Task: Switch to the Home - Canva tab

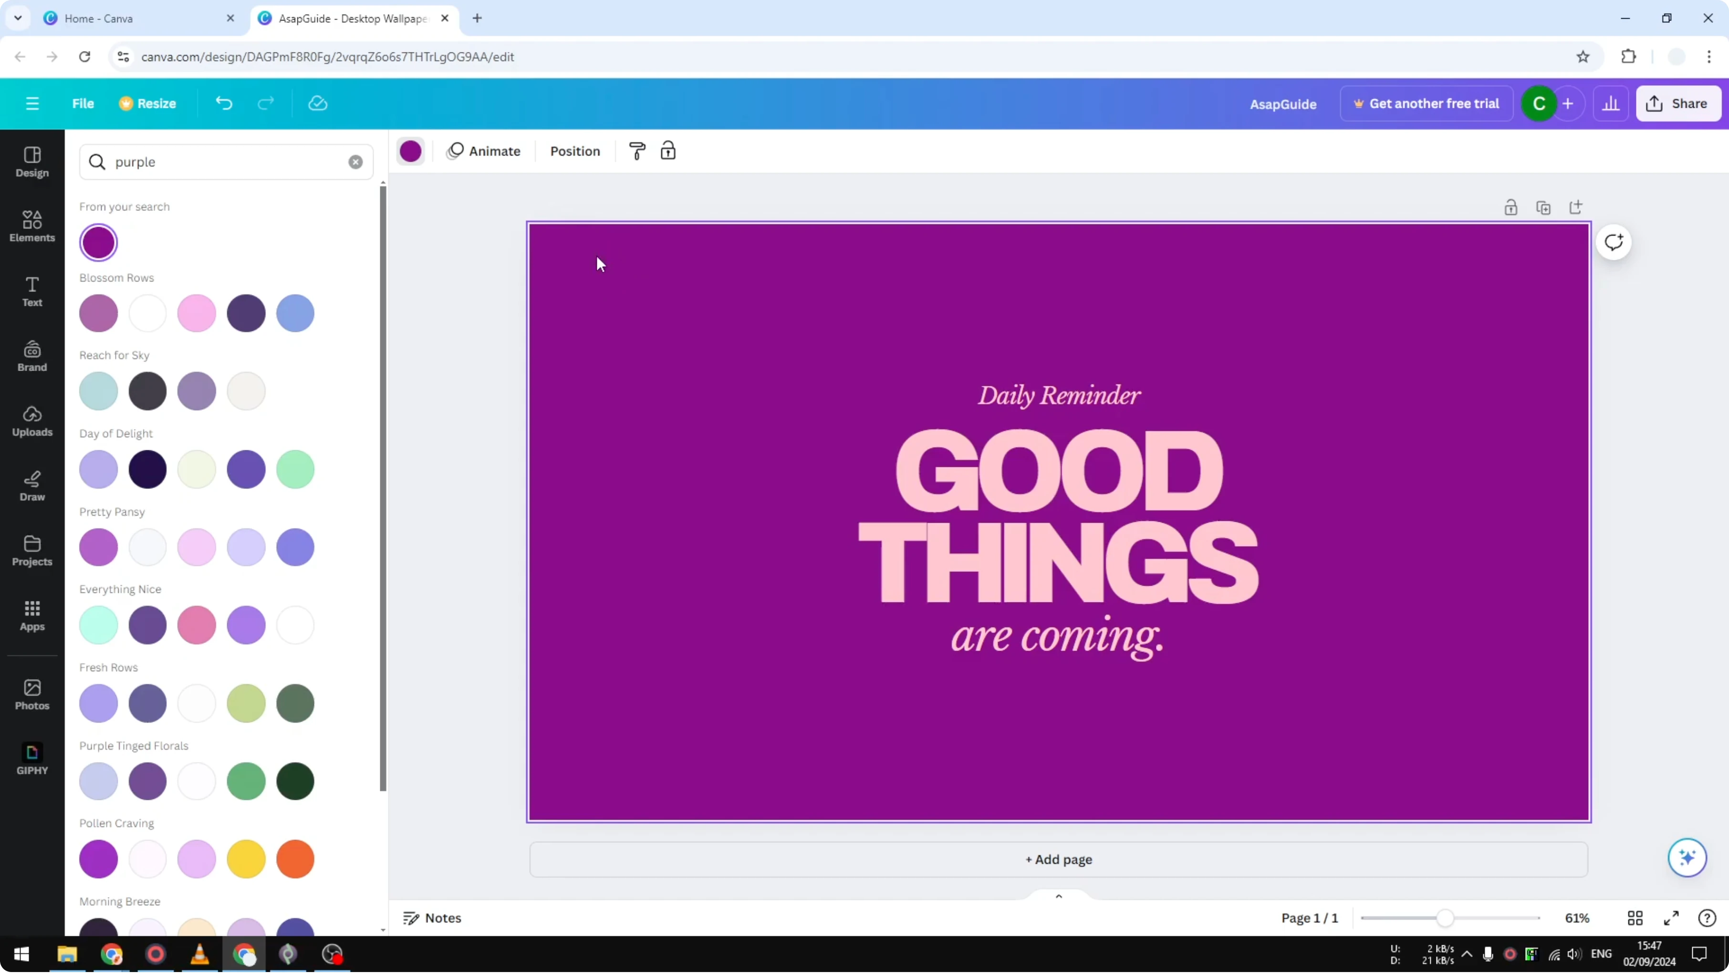Action: pyautogui.click(x=139, y=19)
